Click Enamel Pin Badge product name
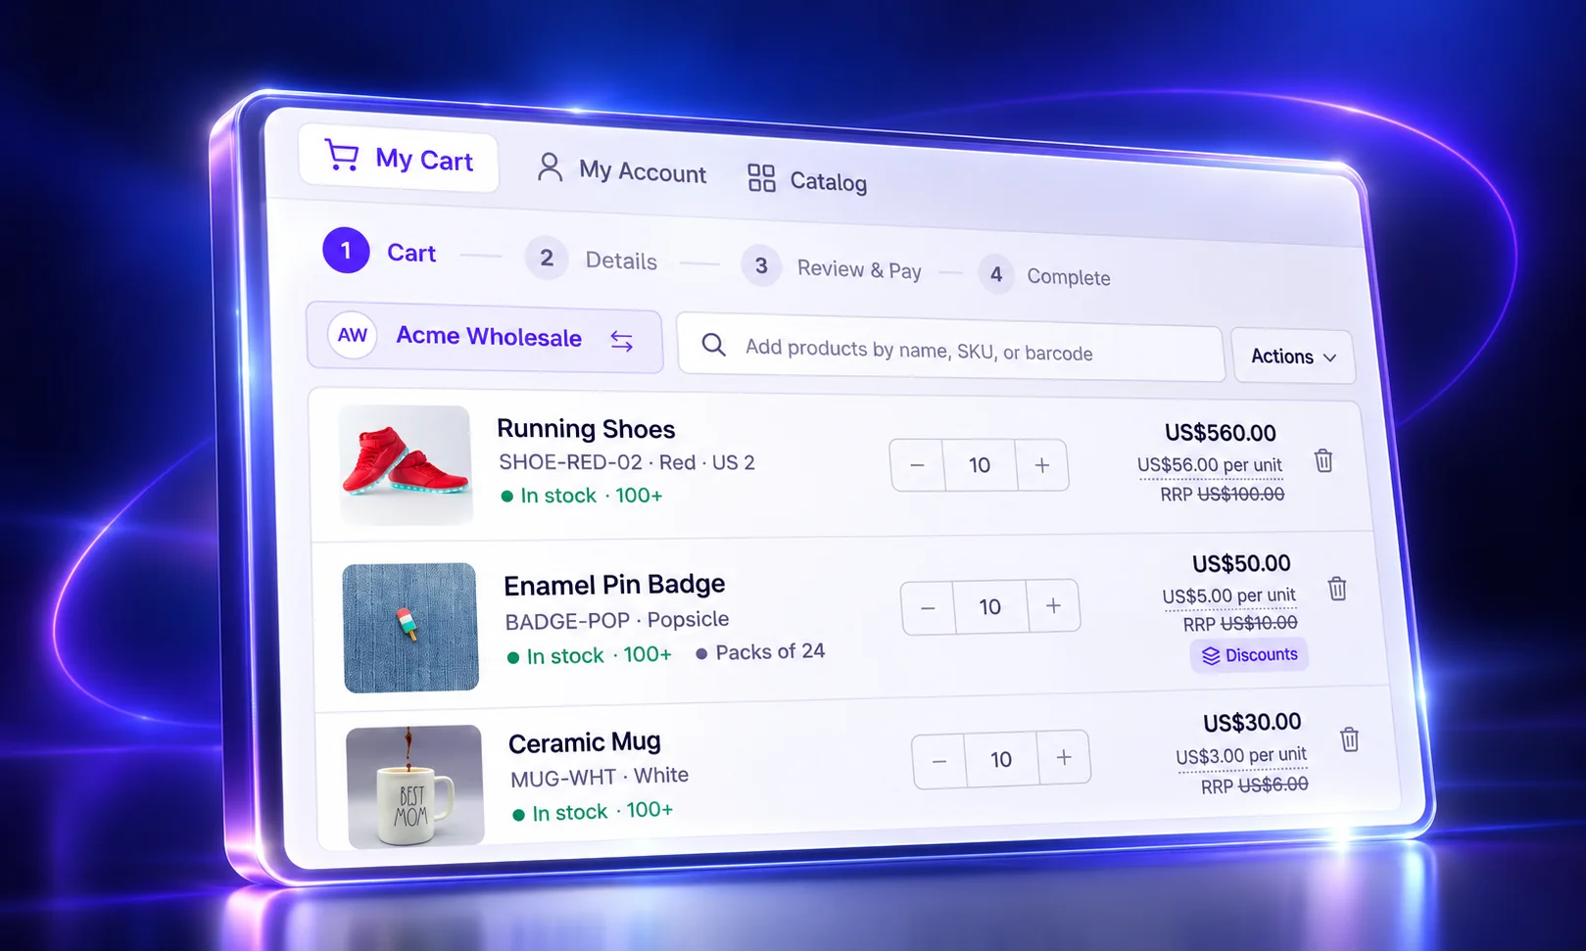This screenshot has height=951, width=1586. (x=614, y=585)
